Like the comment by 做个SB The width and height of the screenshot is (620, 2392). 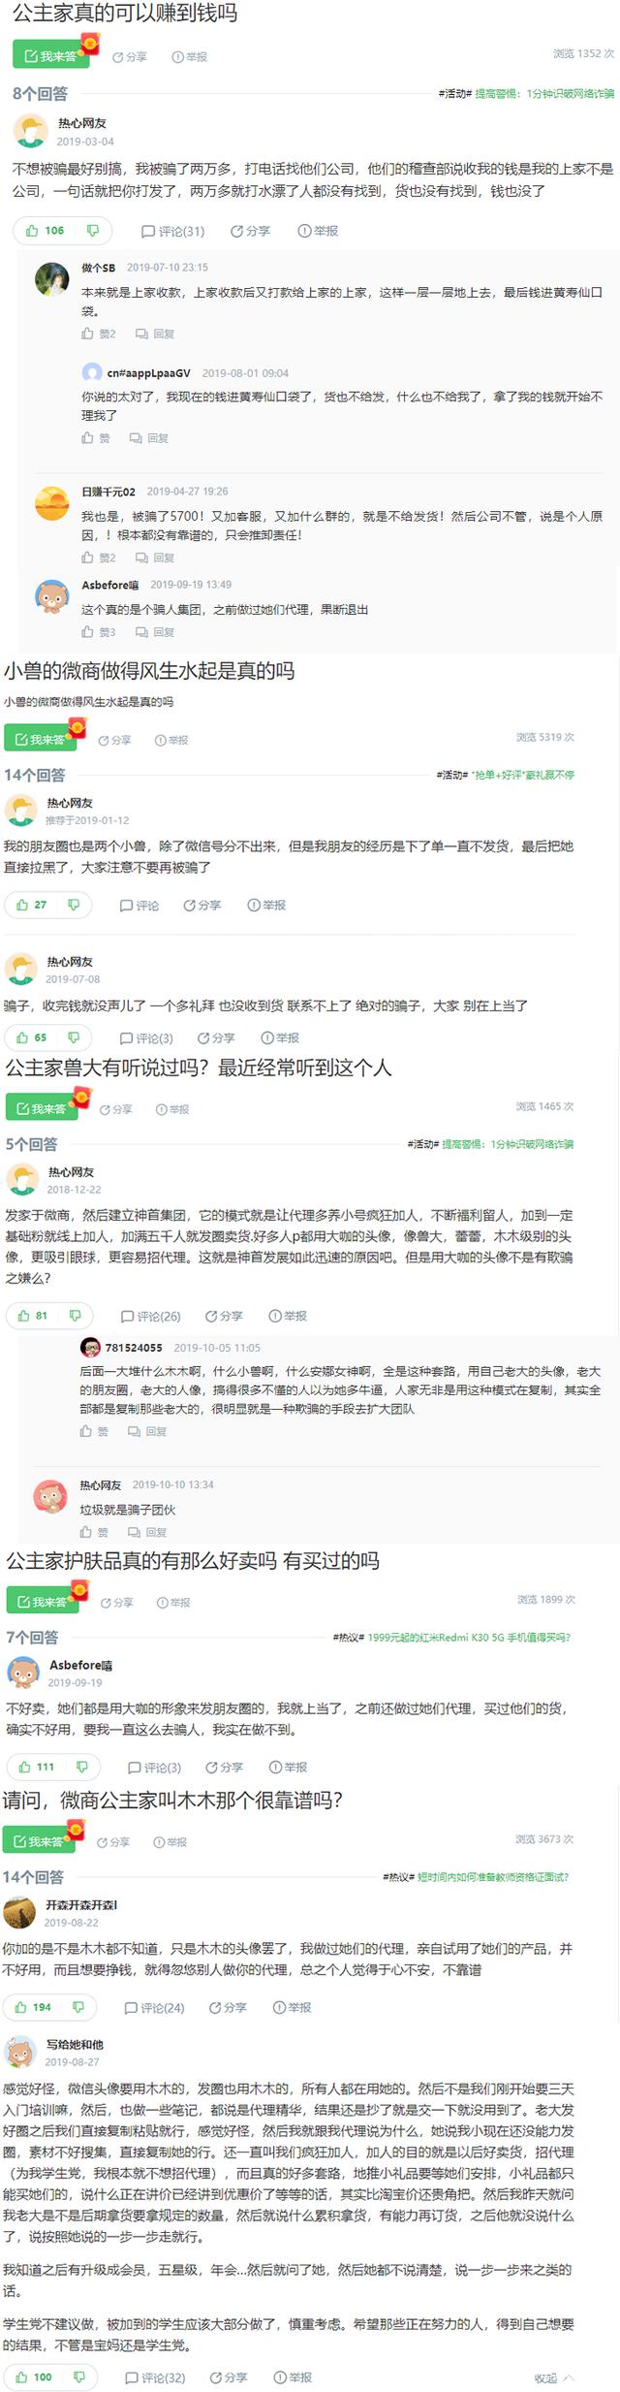(x=99, y=334)
